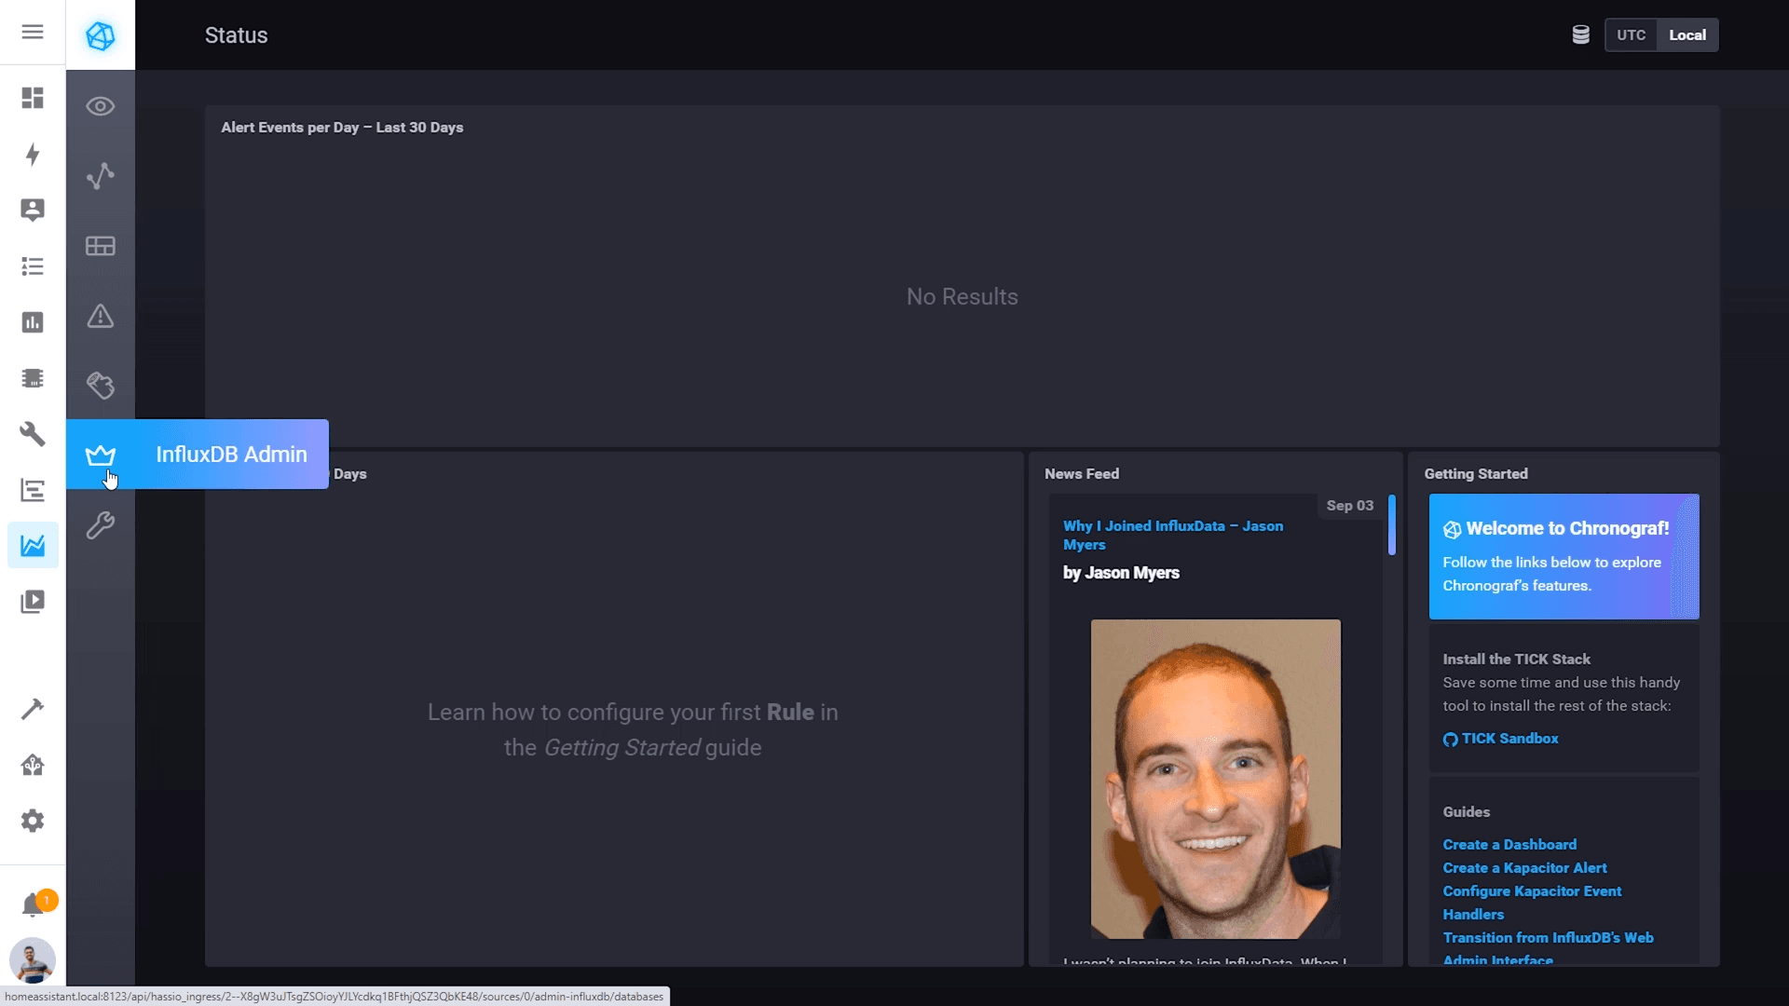This screenshot has width=1789, height=1006.
Task: Keep Local time selected in timezone toggle
Action: 1688,34
